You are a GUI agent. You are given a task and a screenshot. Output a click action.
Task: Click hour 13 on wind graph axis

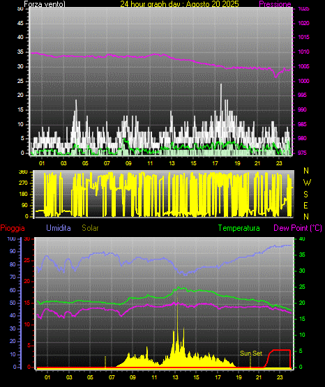tap(172, 163)
